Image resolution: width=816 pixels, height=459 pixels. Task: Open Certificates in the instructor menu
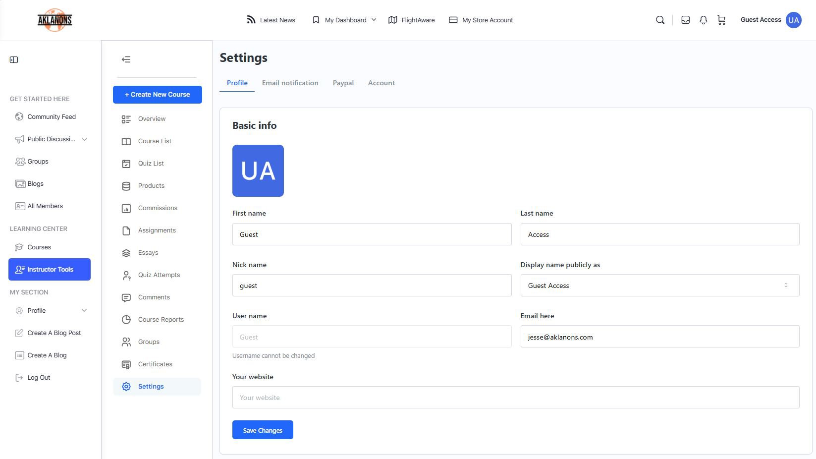click(155, 364)
